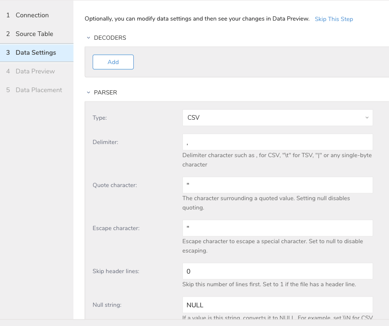The height and width of the screenshot is (326, 389).
Task: Open the parser Type dropdown showing CSV
Action: [x=277, y=118]
